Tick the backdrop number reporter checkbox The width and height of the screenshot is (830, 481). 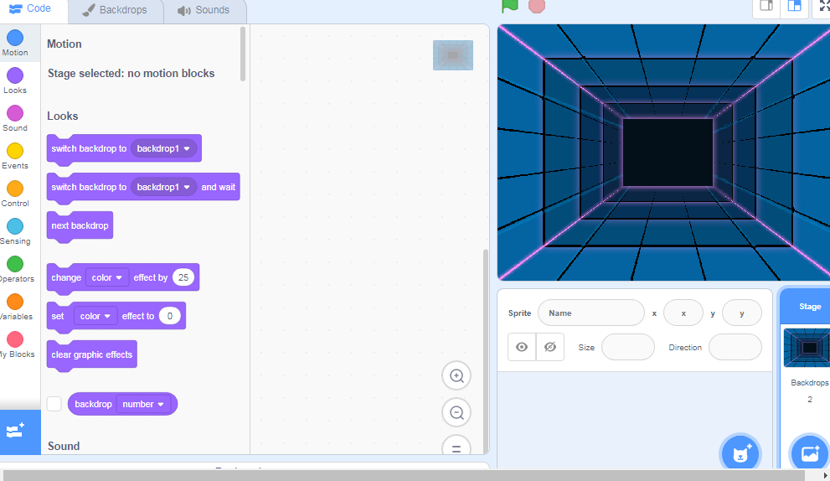click(x=54, y=404)
